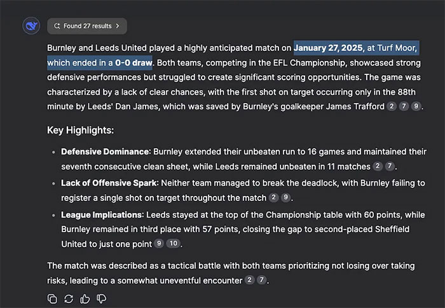Click the DeepSeek whale avatar icon
The width and height of the screenshot is (445, 308).
[x=31, y=26]
